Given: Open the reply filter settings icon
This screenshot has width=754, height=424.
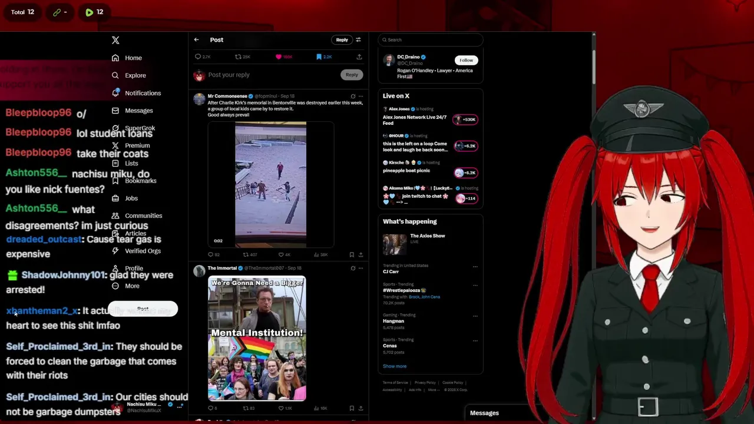Looking at the screenshot, I should click(358, 39).
